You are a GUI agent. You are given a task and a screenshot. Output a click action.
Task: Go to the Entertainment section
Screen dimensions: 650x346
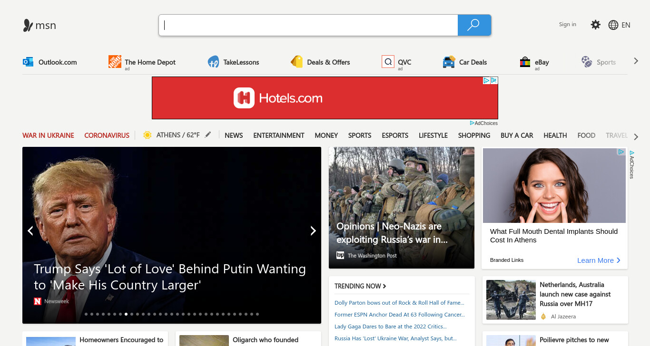(x=279, y=135)
